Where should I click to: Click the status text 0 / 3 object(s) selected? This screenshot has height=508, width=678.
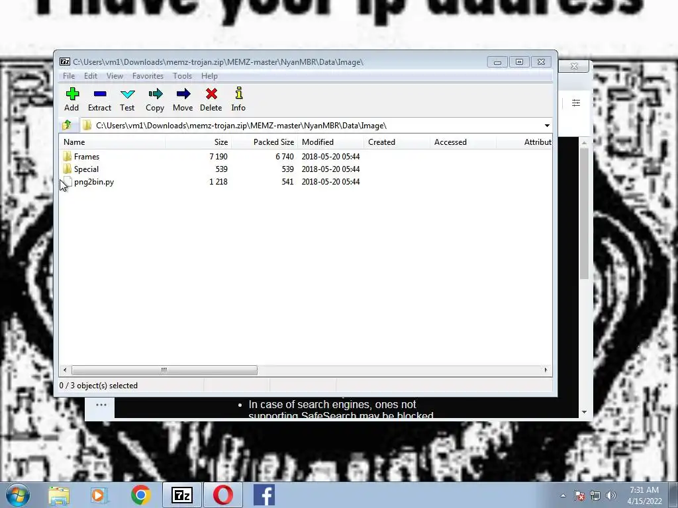click(x=98, y=386)
